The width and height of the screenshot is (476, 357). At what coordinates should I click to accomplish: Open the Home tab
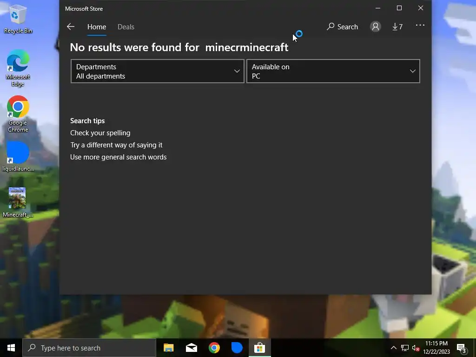97,26
